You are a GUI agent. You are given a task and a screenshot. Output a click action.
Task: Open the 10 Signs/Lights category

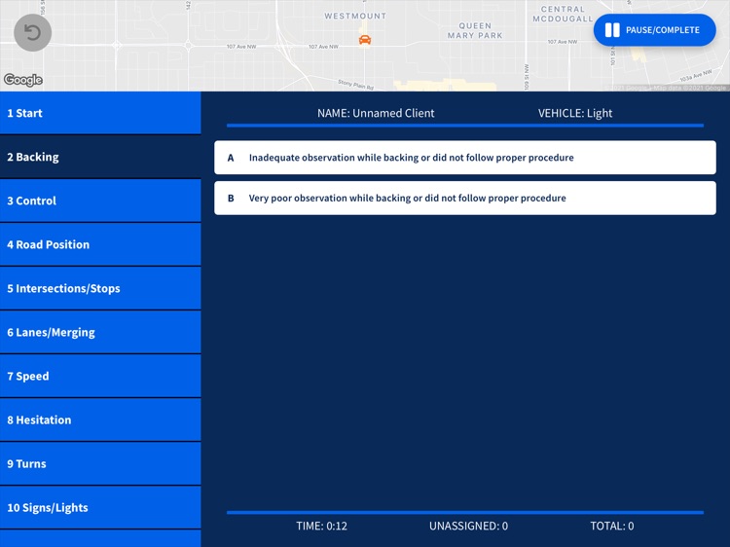click(100, 507)
